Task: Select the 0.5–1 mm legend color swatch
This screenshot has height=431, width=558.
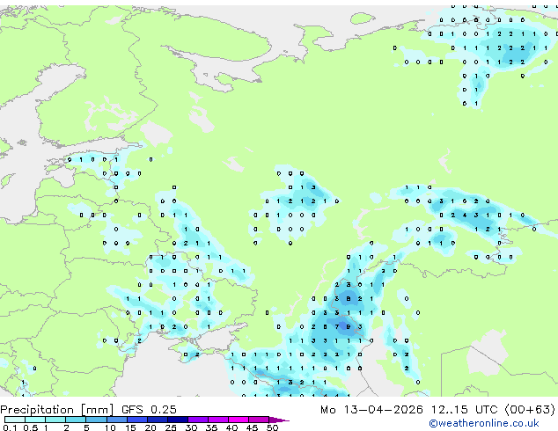Action: pos(35,420)
